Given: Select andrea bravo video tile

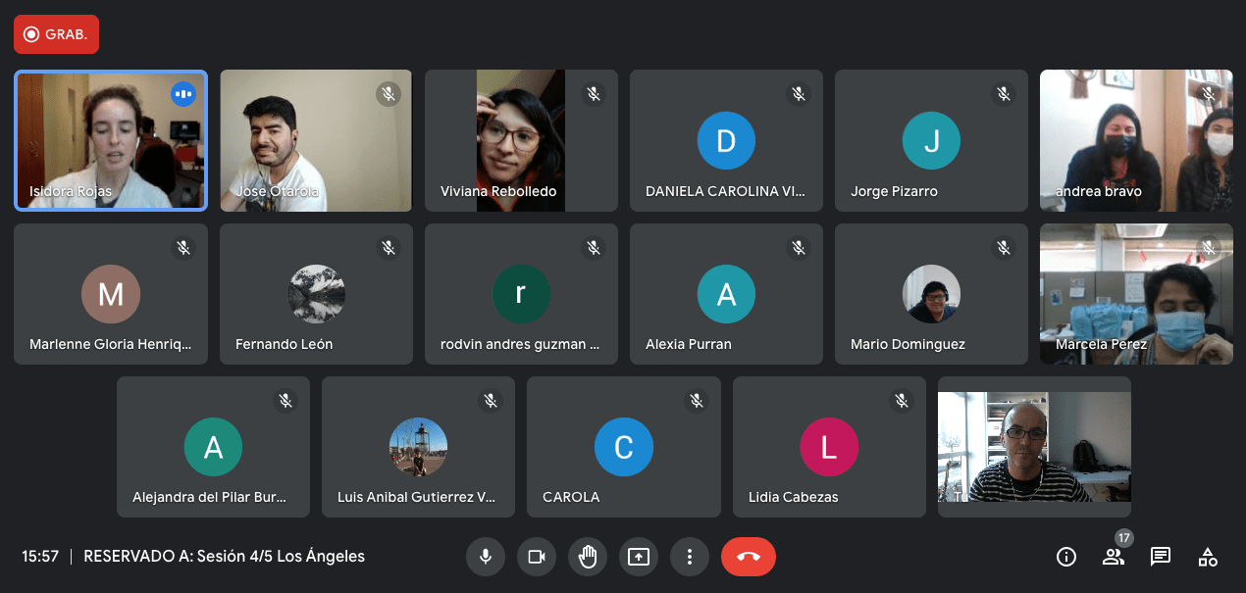Looking at the screenshot, I should (1136, 140).
